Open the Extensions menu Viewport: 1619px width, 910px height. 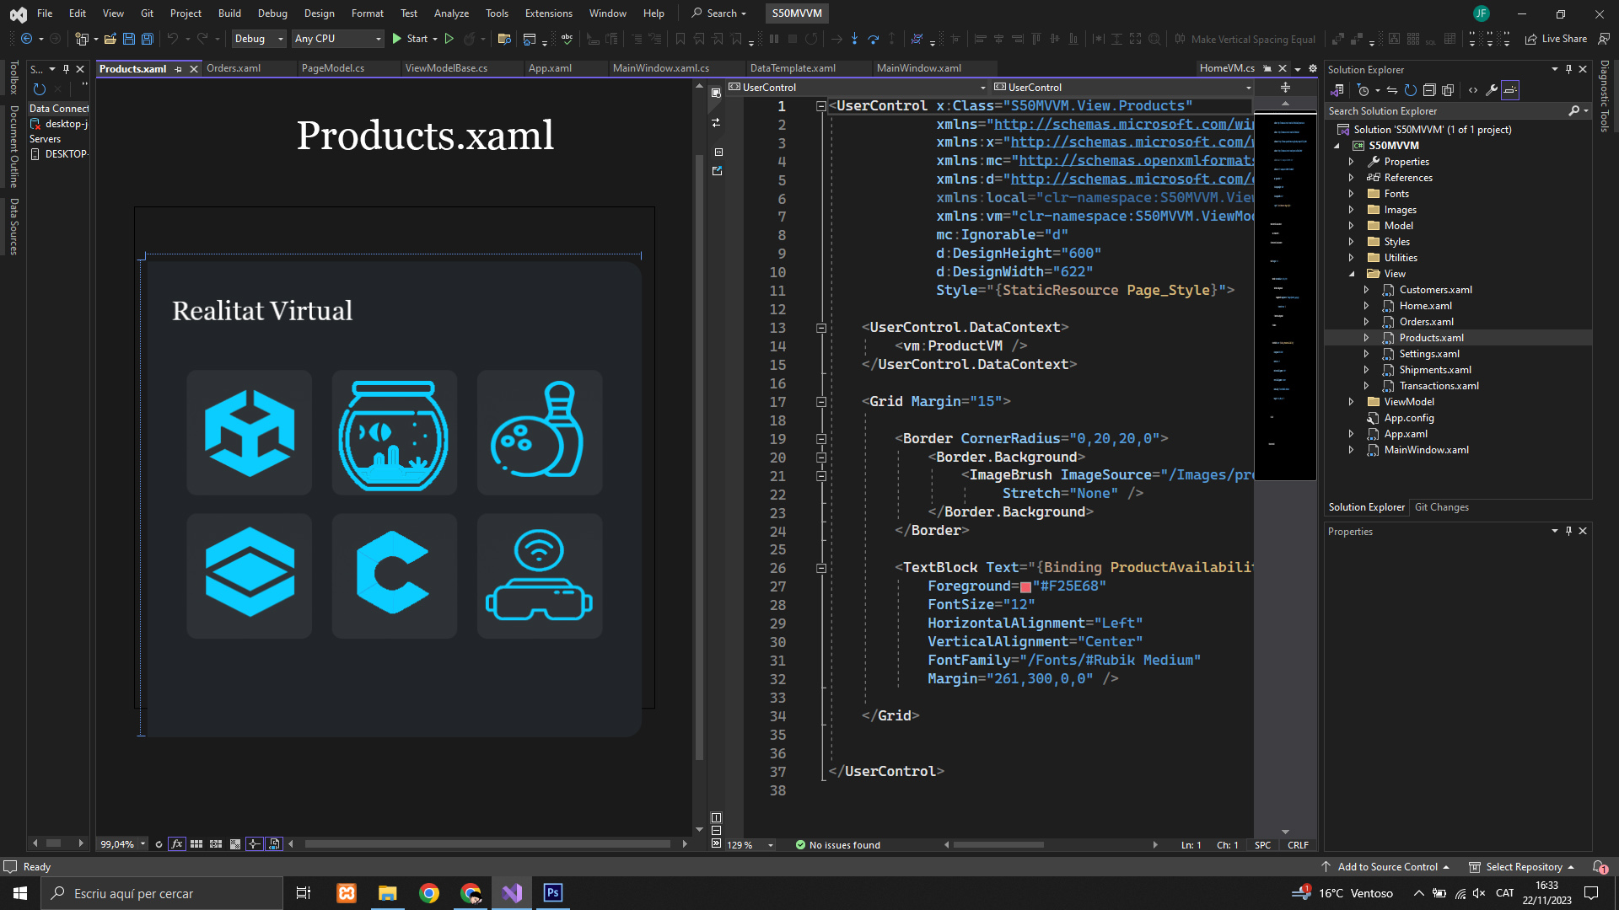coord(548,13)
